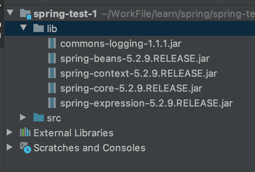The image size is (255, 172).
Task: Collapse the spring-test-1 project node
Action: click(x=10, y=14)
